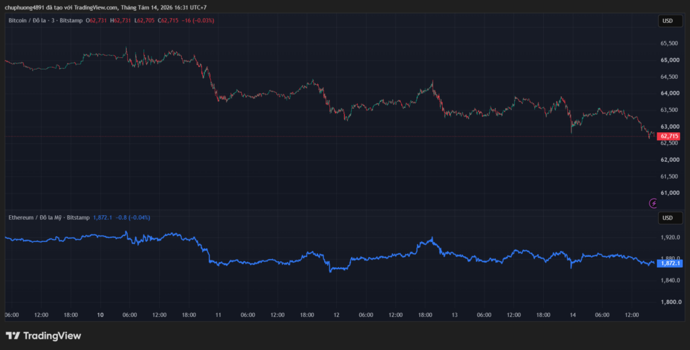The width and height of the screenshot is (690, 350).
Task: Click date label 13 on the time axis
Action: [x=455, y=315]
